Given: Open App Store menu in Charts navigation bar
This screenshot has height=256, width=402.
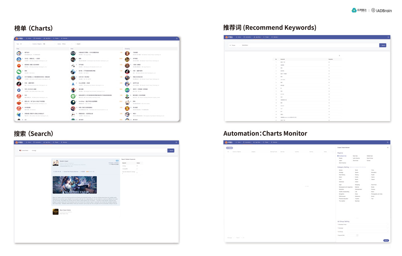Looking at the screenshot, I should pos(47,39).
